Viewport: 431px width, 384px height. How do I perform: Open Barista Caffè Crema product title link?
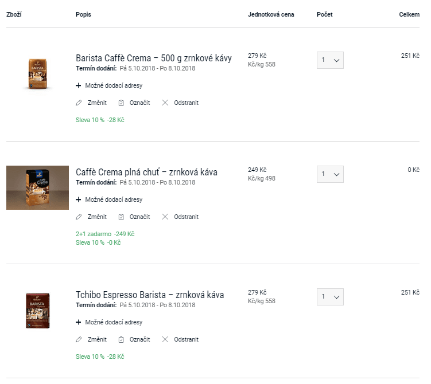point(154,58)
